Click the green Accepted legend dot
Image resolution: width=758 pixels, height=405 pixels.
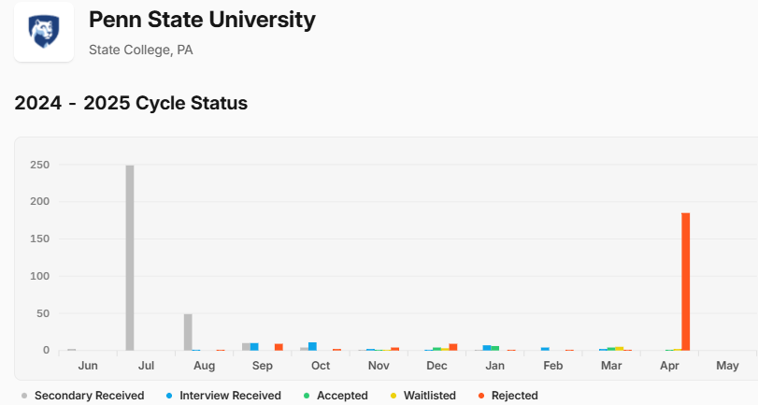tap(307, 396)
